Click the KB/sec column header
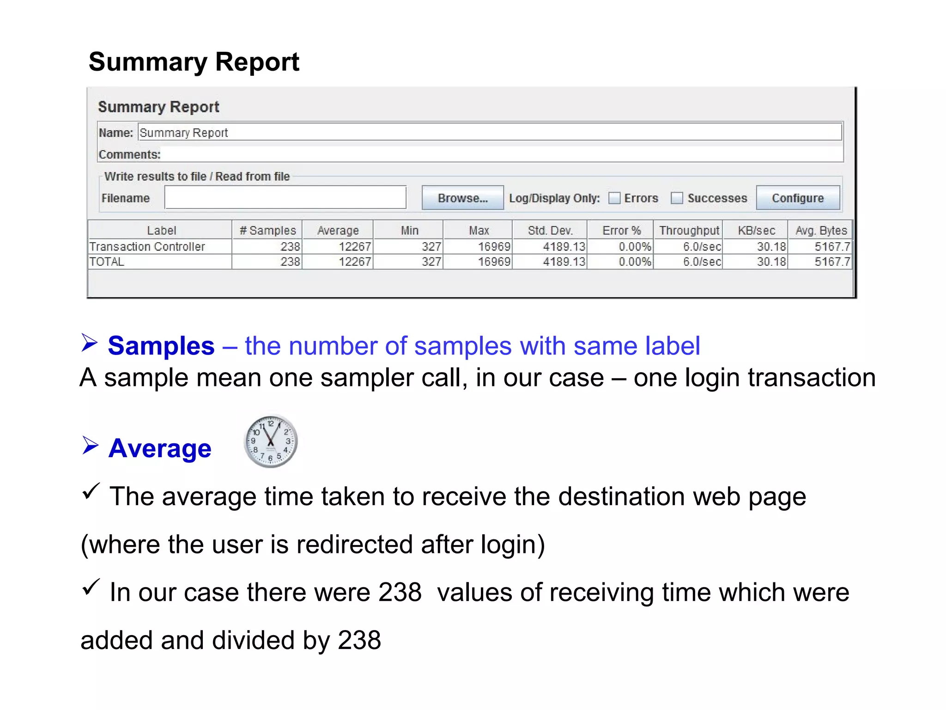 point(756,230)
